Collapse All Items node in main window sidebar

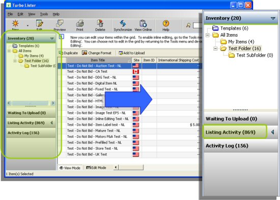[x=9, y=51]
